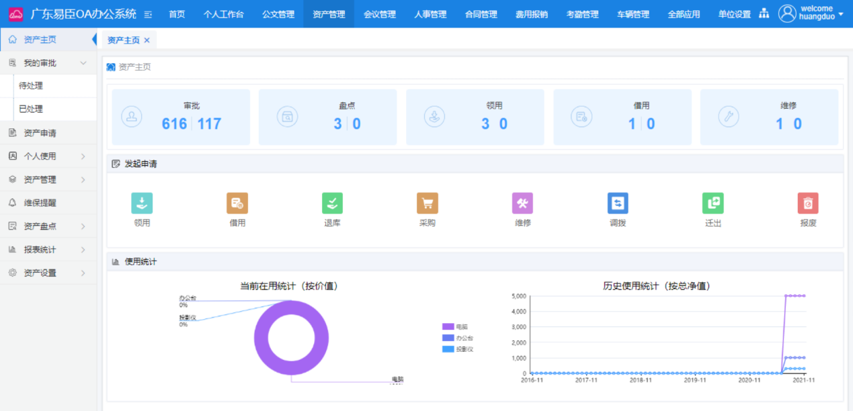Open 单位设置 in top navigation
Image resolution: width=853 pixels, height=411 pixels.
coord(735,14)
